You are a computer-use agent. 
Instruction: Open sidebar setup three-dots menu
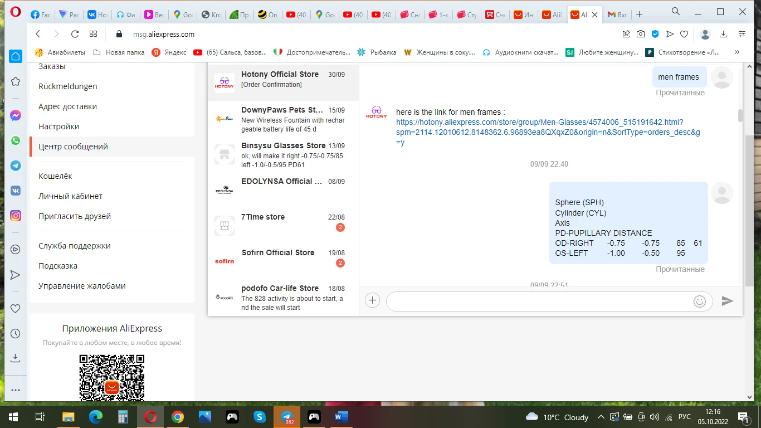pyautogui.click(x=16, y=391)
